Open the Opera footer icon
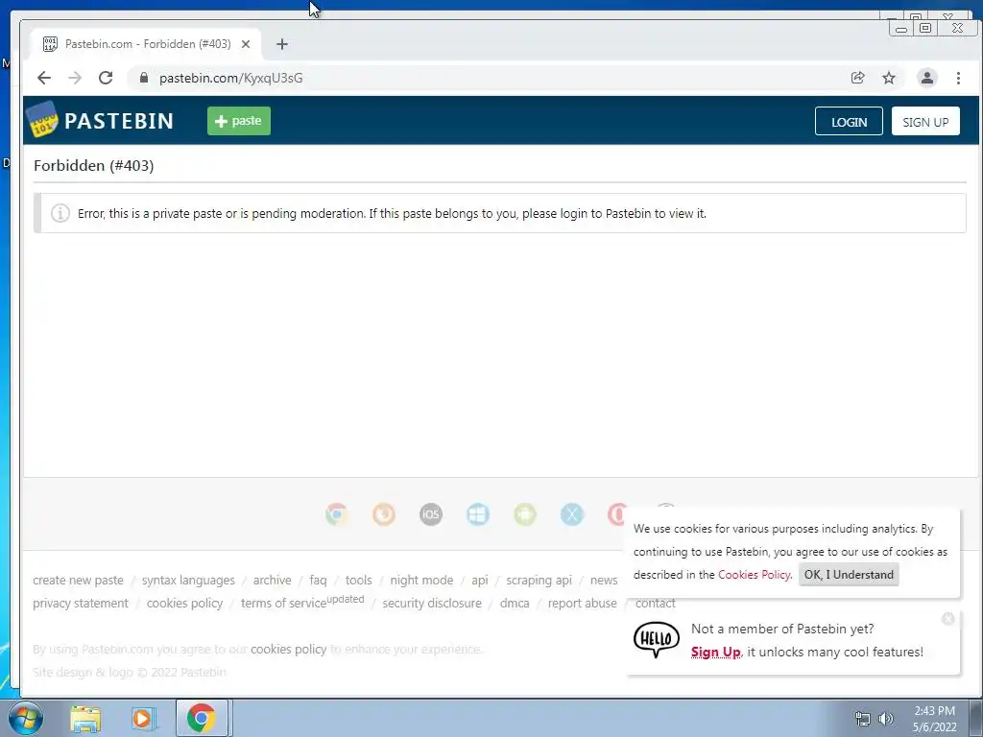 [616, 514]
